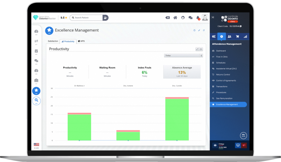281x162 pixels.
Task: Click the red megaphone button
Action: [244, 145]
